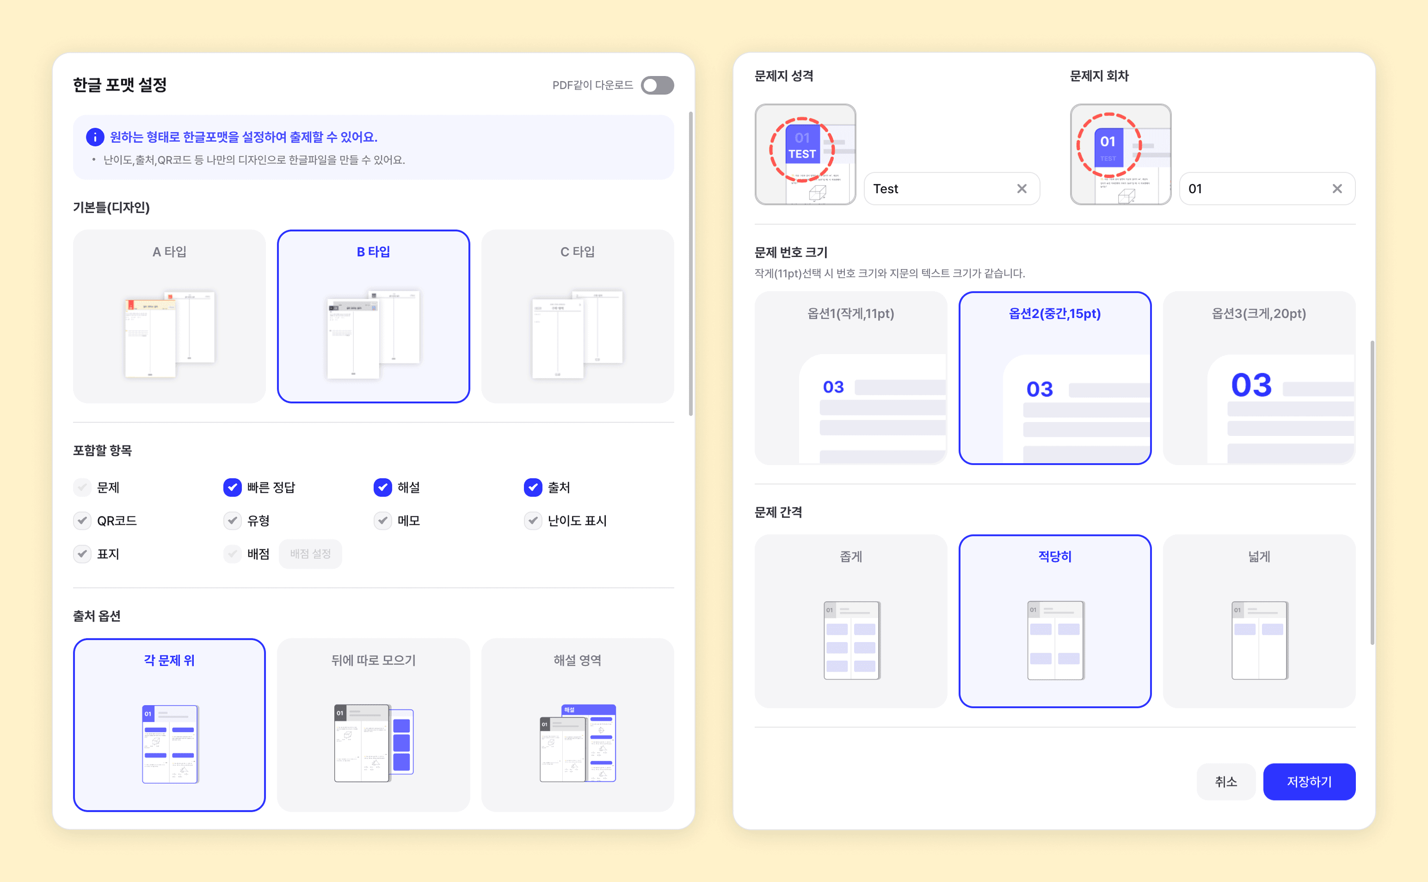Select 옵션2(중간,15pt) number size
1428x882 pixels.
click(x=1055, y=378)
